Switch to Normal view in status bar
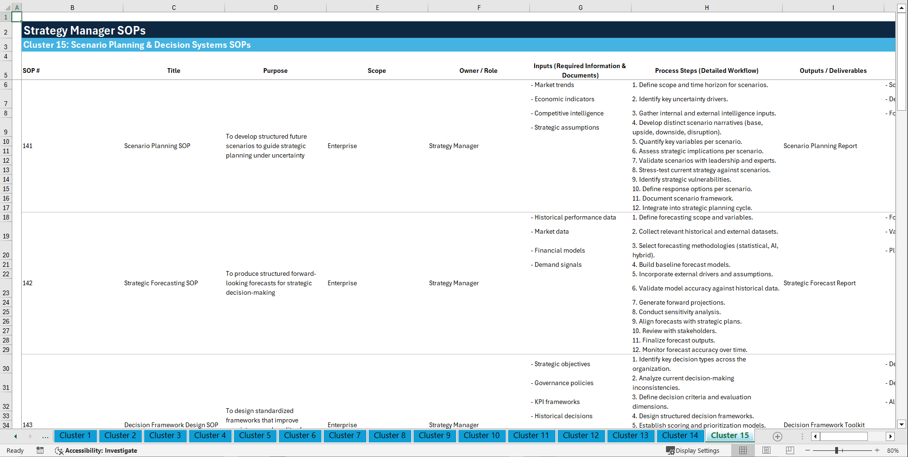 tap(743, 450)
